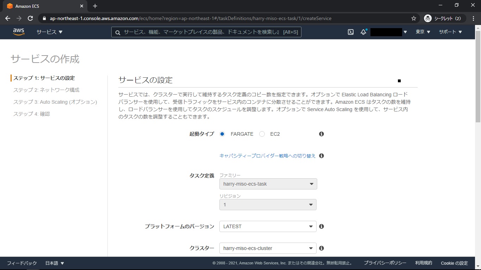Click the AWS logo home icon
Screen dimensions: 481x270
click(19, 32)
